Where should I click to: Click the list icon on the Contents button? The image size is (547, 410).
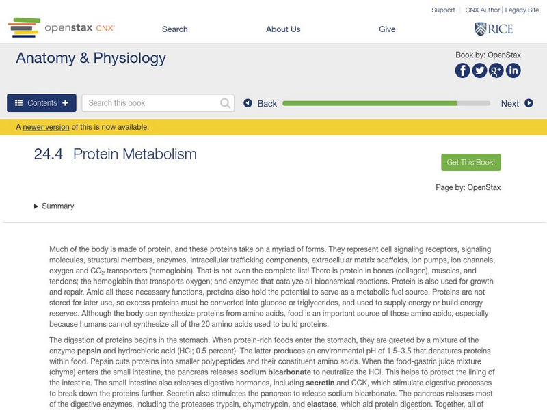point(18,102)
